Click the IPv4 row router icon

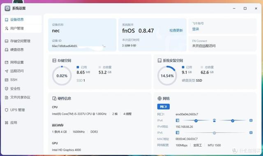click(x=214, y=121)
